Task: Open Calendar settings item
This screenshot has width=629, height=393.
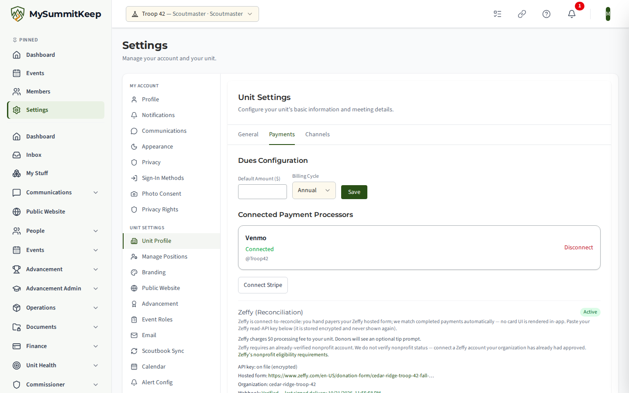Action: point(172,367)
